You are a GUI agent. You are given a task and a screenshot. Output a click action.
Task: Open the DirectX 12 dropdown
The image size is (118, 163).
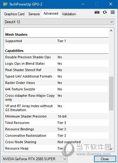pyautogui.click(x=59, y=22)
